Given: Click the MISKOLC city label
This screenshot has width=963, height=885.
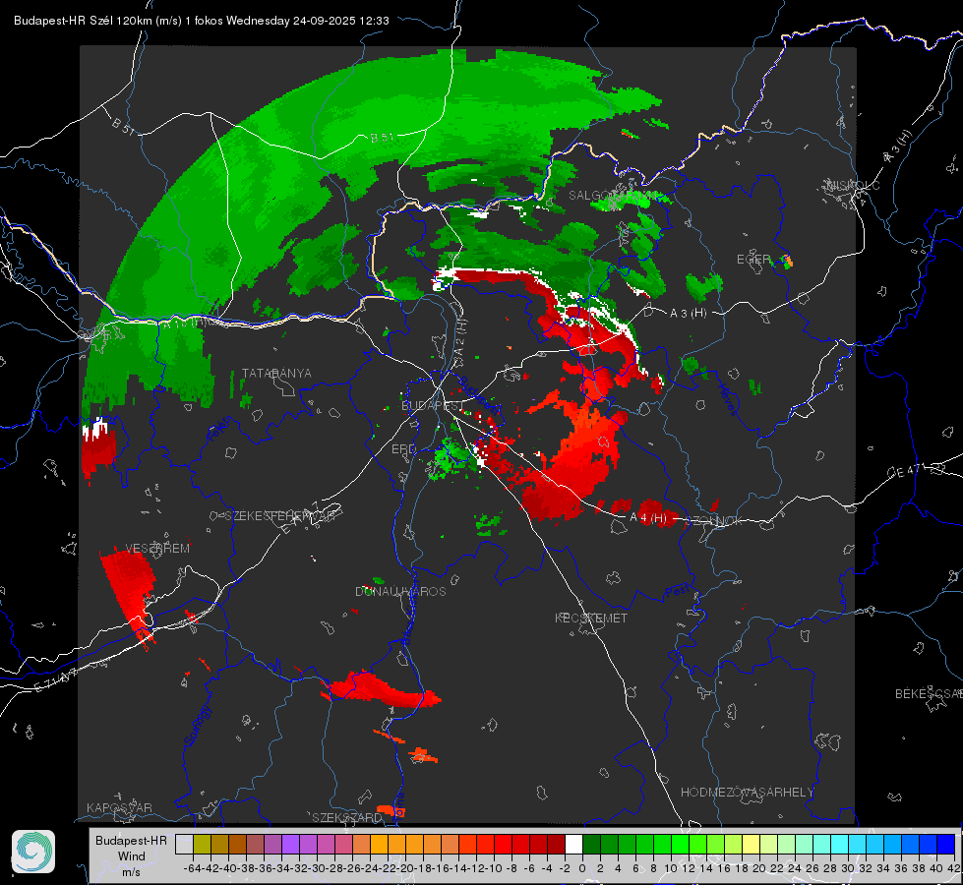Looking at the screenshot, I should coord(853,185).
